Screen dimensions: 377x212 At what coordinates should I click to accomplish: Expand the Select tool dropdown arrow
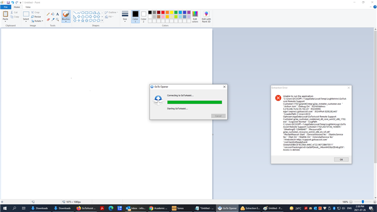pos(26,21)
